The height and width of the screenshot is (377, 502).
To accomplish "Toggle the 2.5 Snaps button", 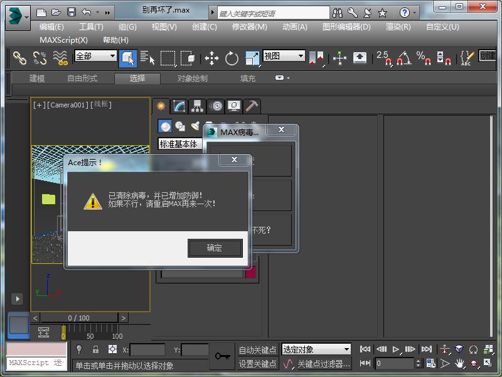I will [x=384, y=58].
